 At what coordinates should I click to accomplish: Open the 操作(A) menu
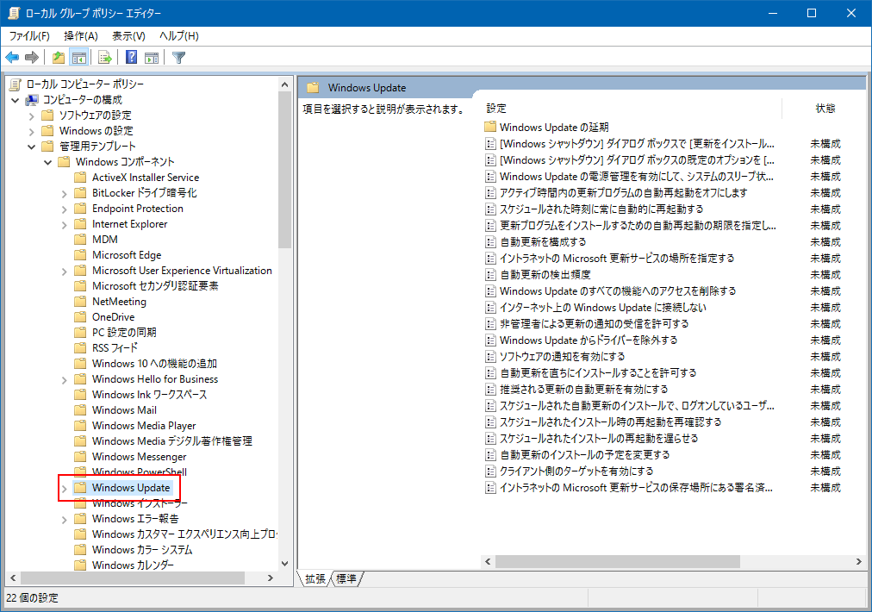click(81, 36)
